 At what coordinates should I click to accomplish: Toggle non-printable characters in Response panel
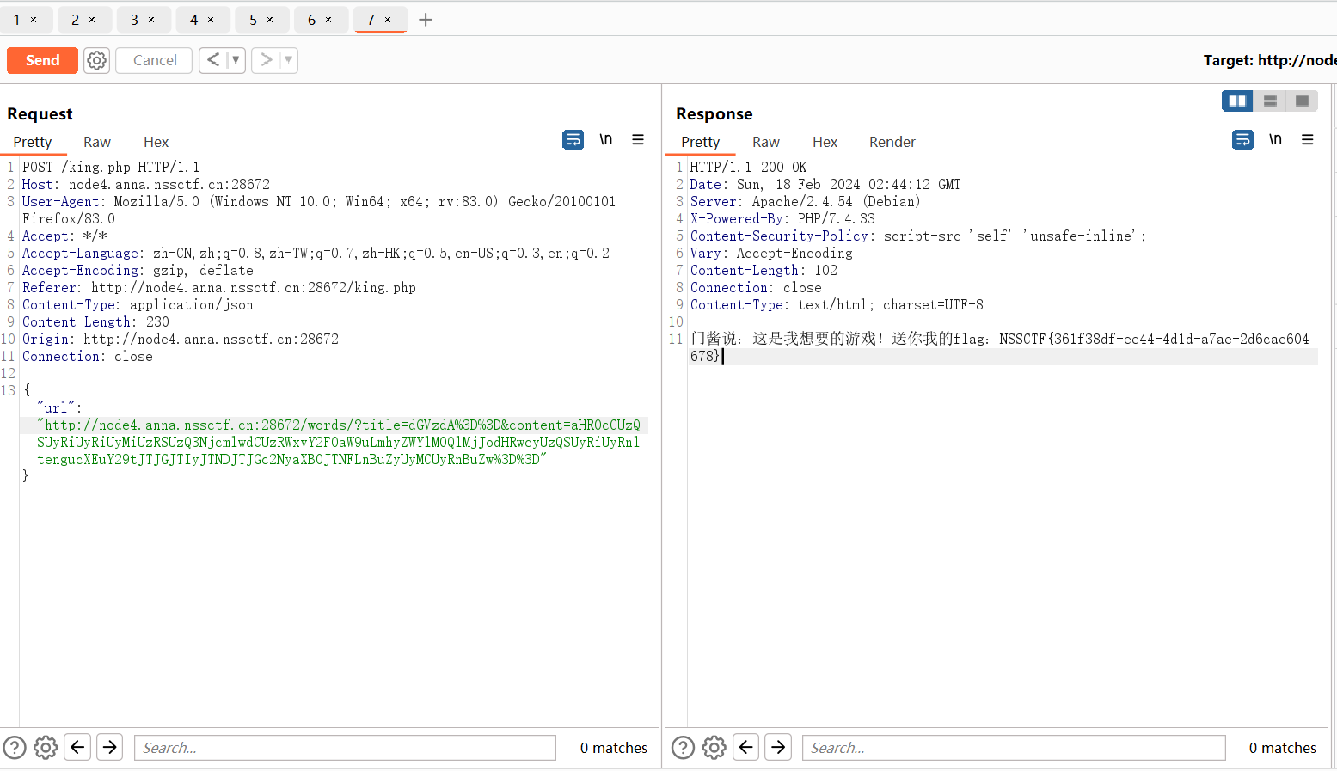coord(1275,139)
